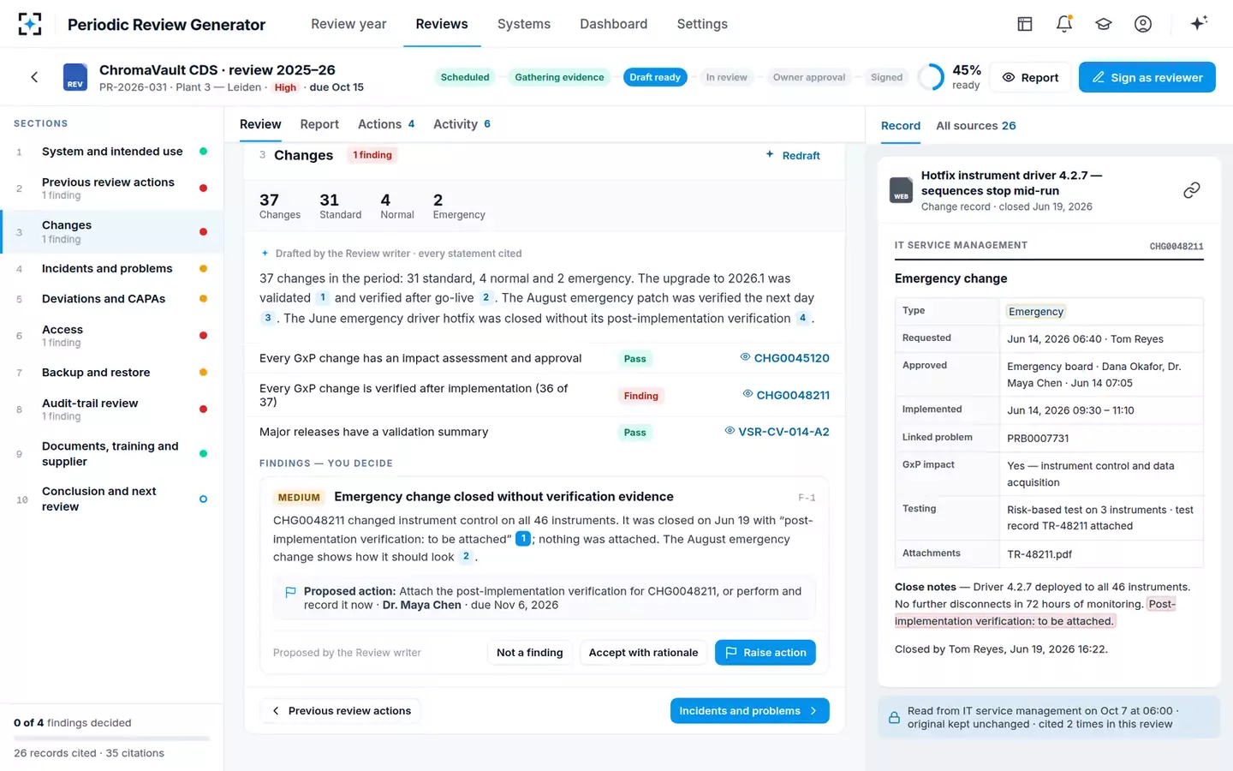
Task: Click the lock icon in source footer
Action: (894, 718)
